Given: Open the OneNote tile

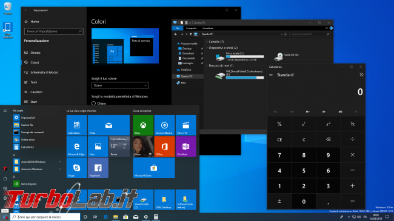Looking at the screenshot, I should 186,147.
